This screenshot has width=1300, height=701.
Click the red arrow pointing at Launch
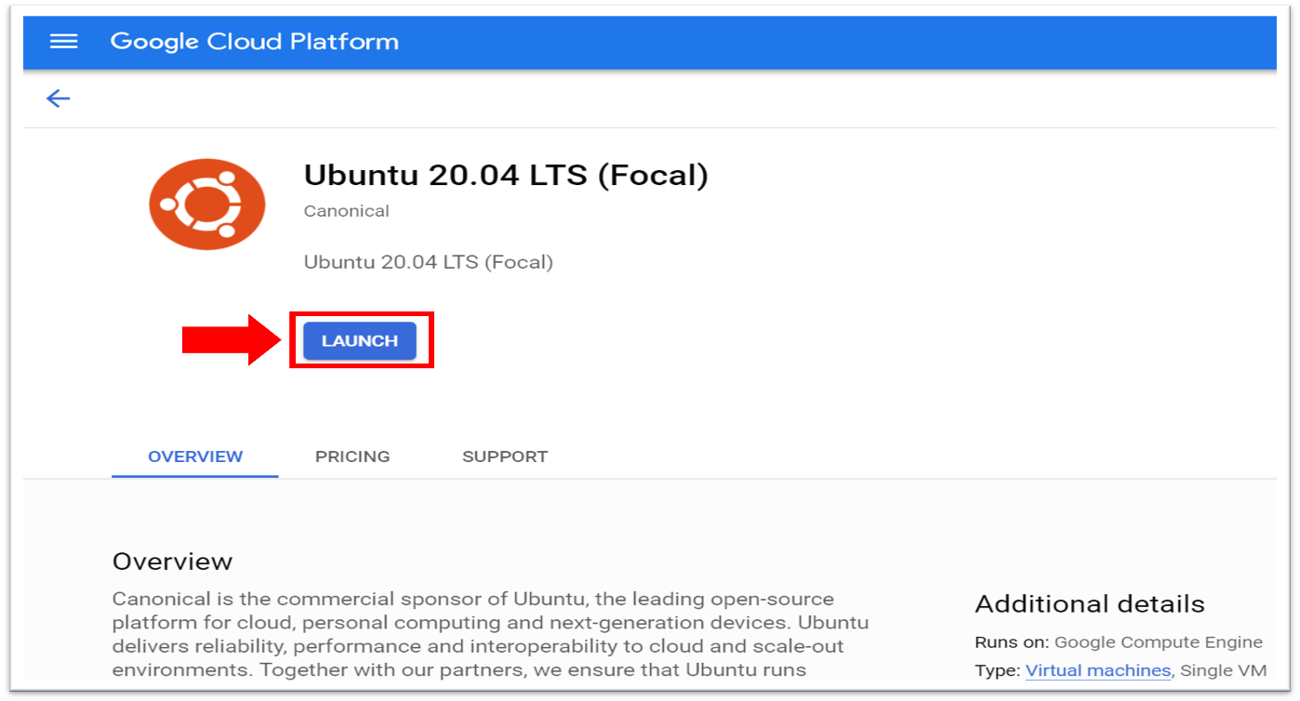pyautogui.click(x=231, y=340)
